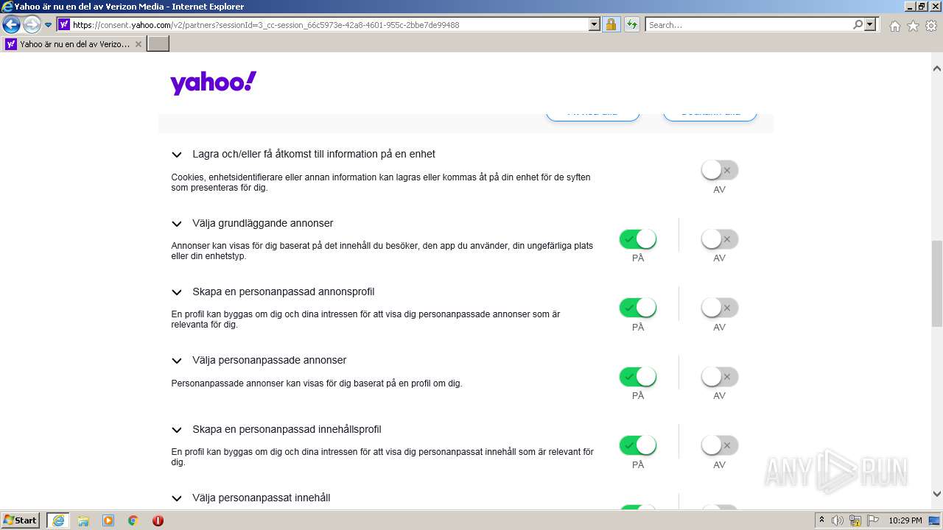Click the Internet Explorer title bar icon
This screenshot has width=943, height=530.
pos(7,7)
